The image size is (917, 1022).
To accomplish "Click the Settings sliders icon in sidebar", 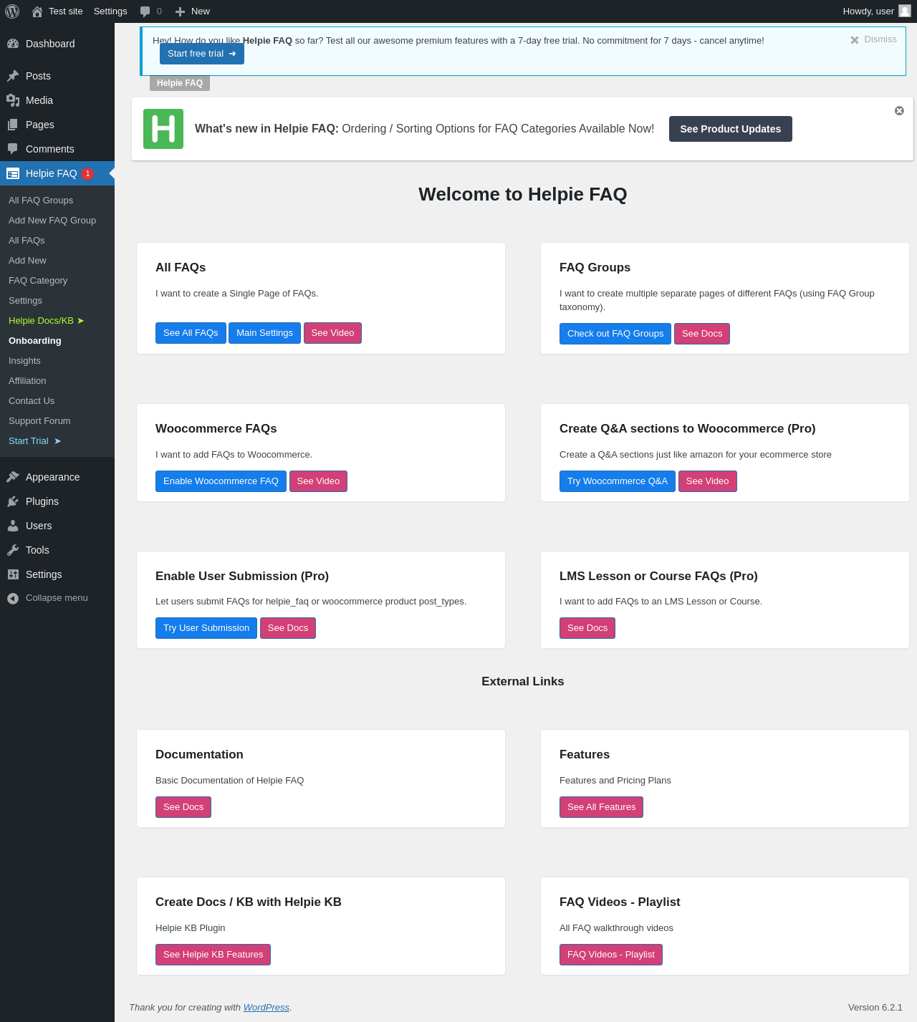I will point(13,574).
